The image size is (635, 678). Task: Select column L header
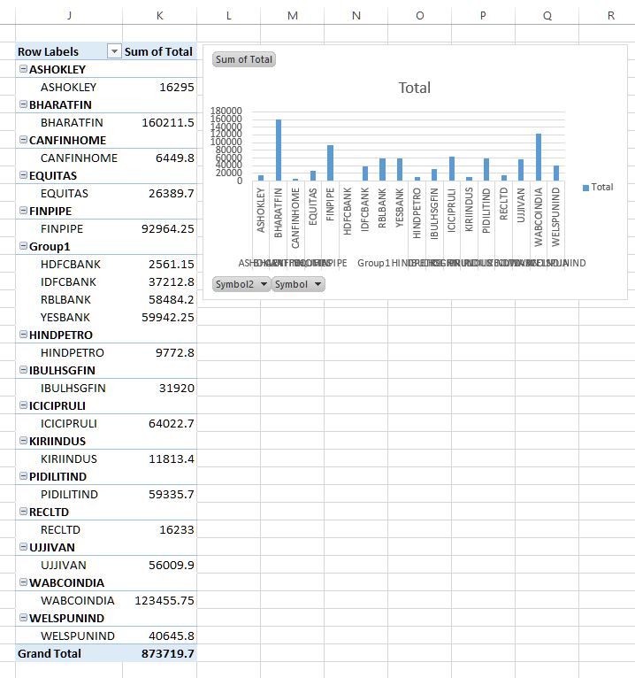pyautogui.click(x=228, y=16)
